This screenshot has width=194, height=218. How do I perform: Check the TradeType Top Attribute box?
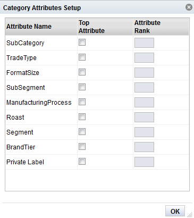tap(82, 57)
